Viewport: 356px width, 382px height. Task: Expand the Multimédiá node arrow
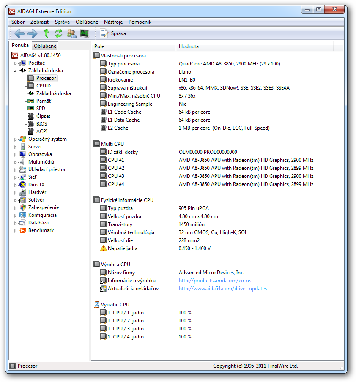15,162
